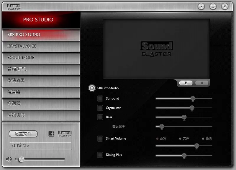Switch to the CRYSTALVOICE section
The width and height of the screenshot is (236, 170).
coord(41,46)
